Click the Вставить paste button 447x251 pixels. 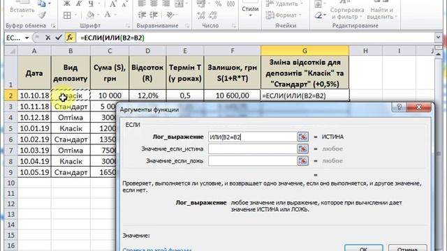22,10
